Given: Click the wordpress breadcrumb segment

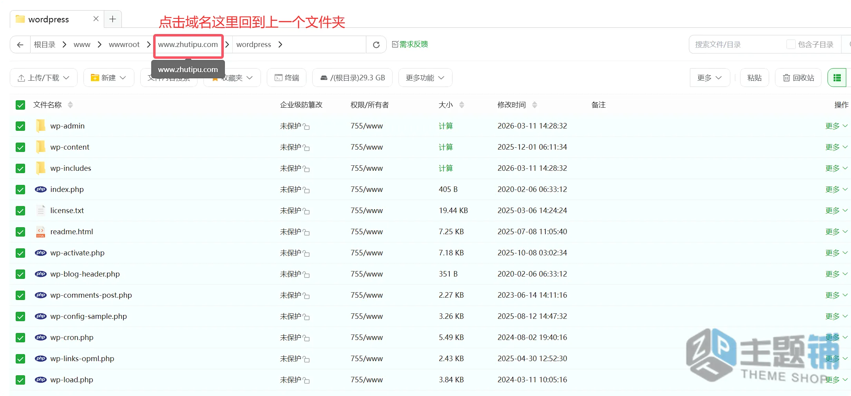Looking at the screenshot, I should click(x=253, y=45).
